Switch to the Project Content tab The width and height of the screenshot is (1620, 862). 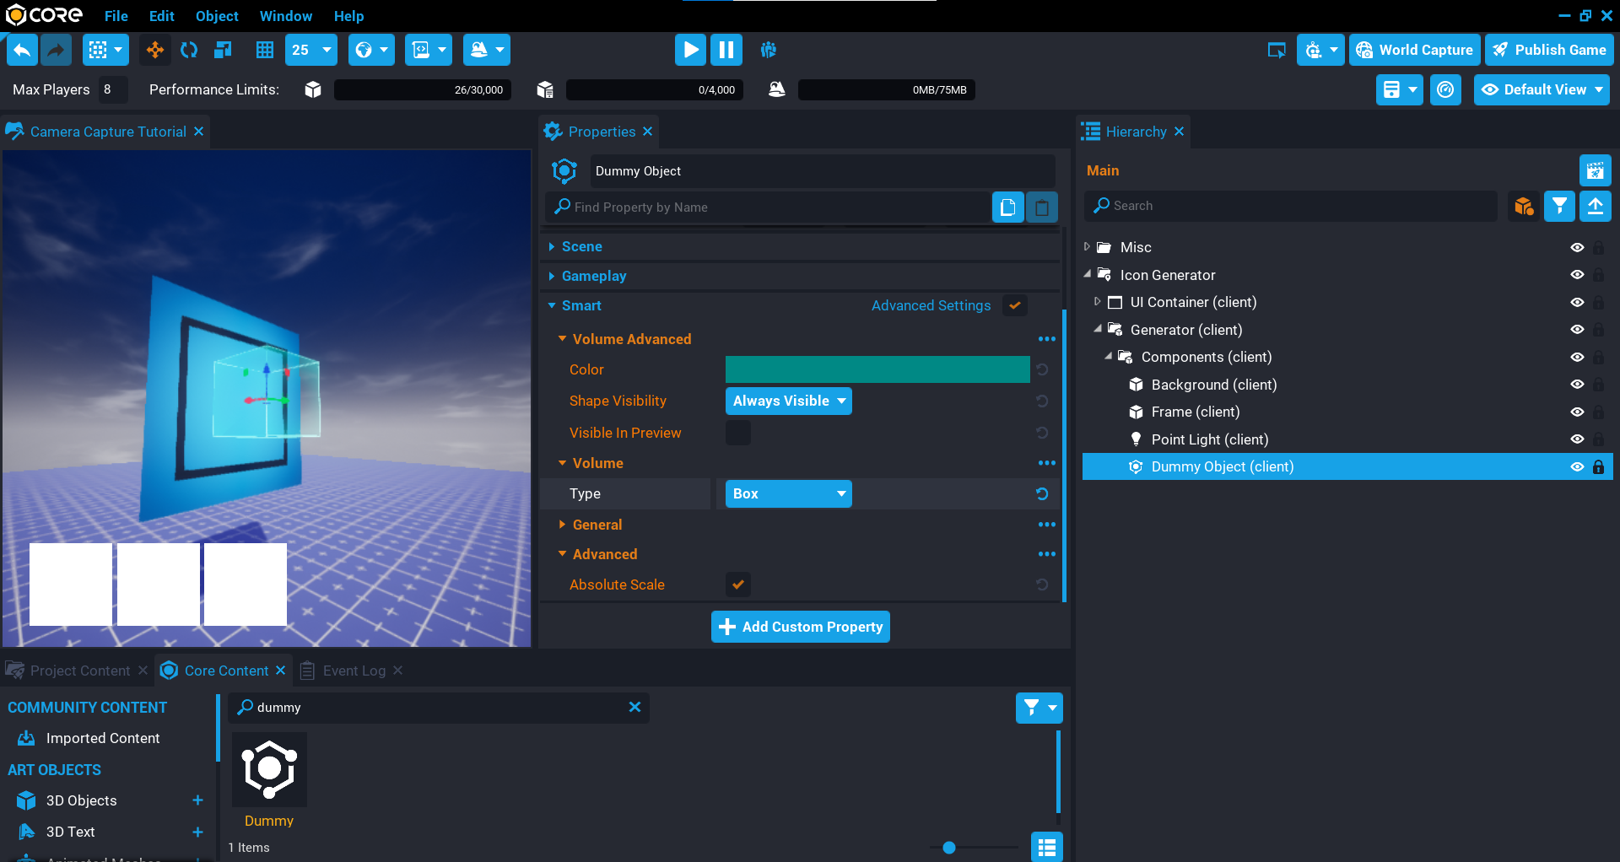(79, 671)
